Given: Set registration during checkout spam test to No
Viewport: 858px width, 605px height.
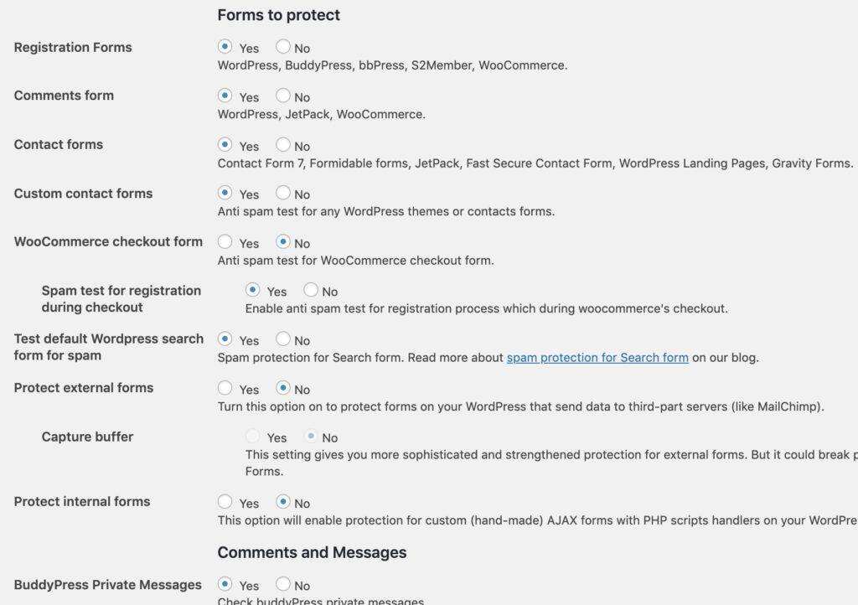Looking at the screenshot, I should 311,291.
